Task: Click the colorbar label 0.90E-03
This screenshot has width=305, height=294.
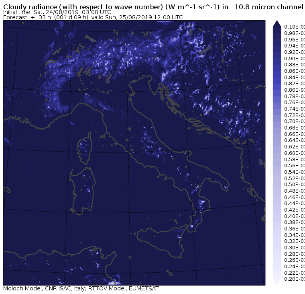Action: coord(295,58)
